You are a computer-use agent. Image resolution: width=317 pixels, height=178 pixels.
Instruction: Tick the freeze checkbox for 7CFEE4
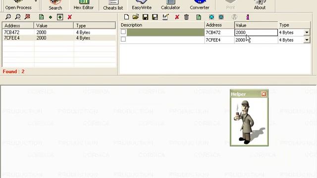pyautogui.click(x=123, y=39)
